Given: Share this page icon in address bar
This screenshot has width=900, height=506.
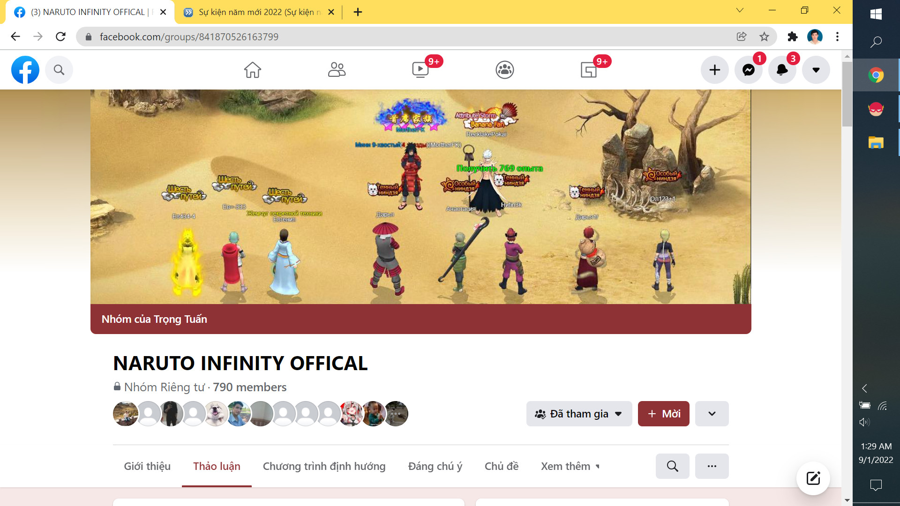Looking at the screenshot, I should pos(742,37).
